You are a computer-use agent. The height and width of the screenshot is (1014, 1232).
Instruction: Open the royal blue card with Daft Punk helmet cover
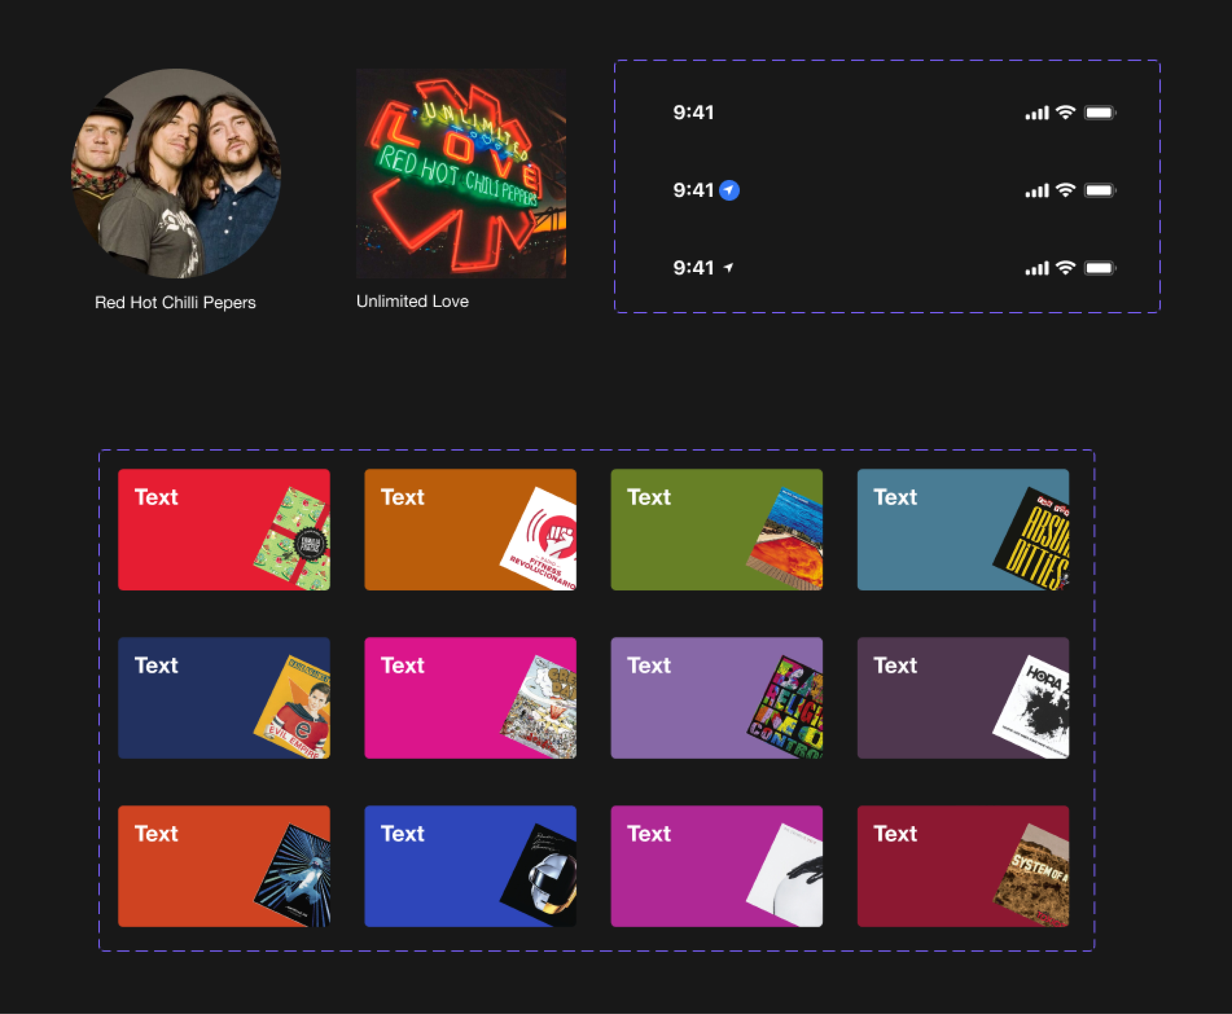470,866
